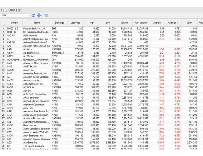Click the volume cell 91,148,430

(124, 29)
